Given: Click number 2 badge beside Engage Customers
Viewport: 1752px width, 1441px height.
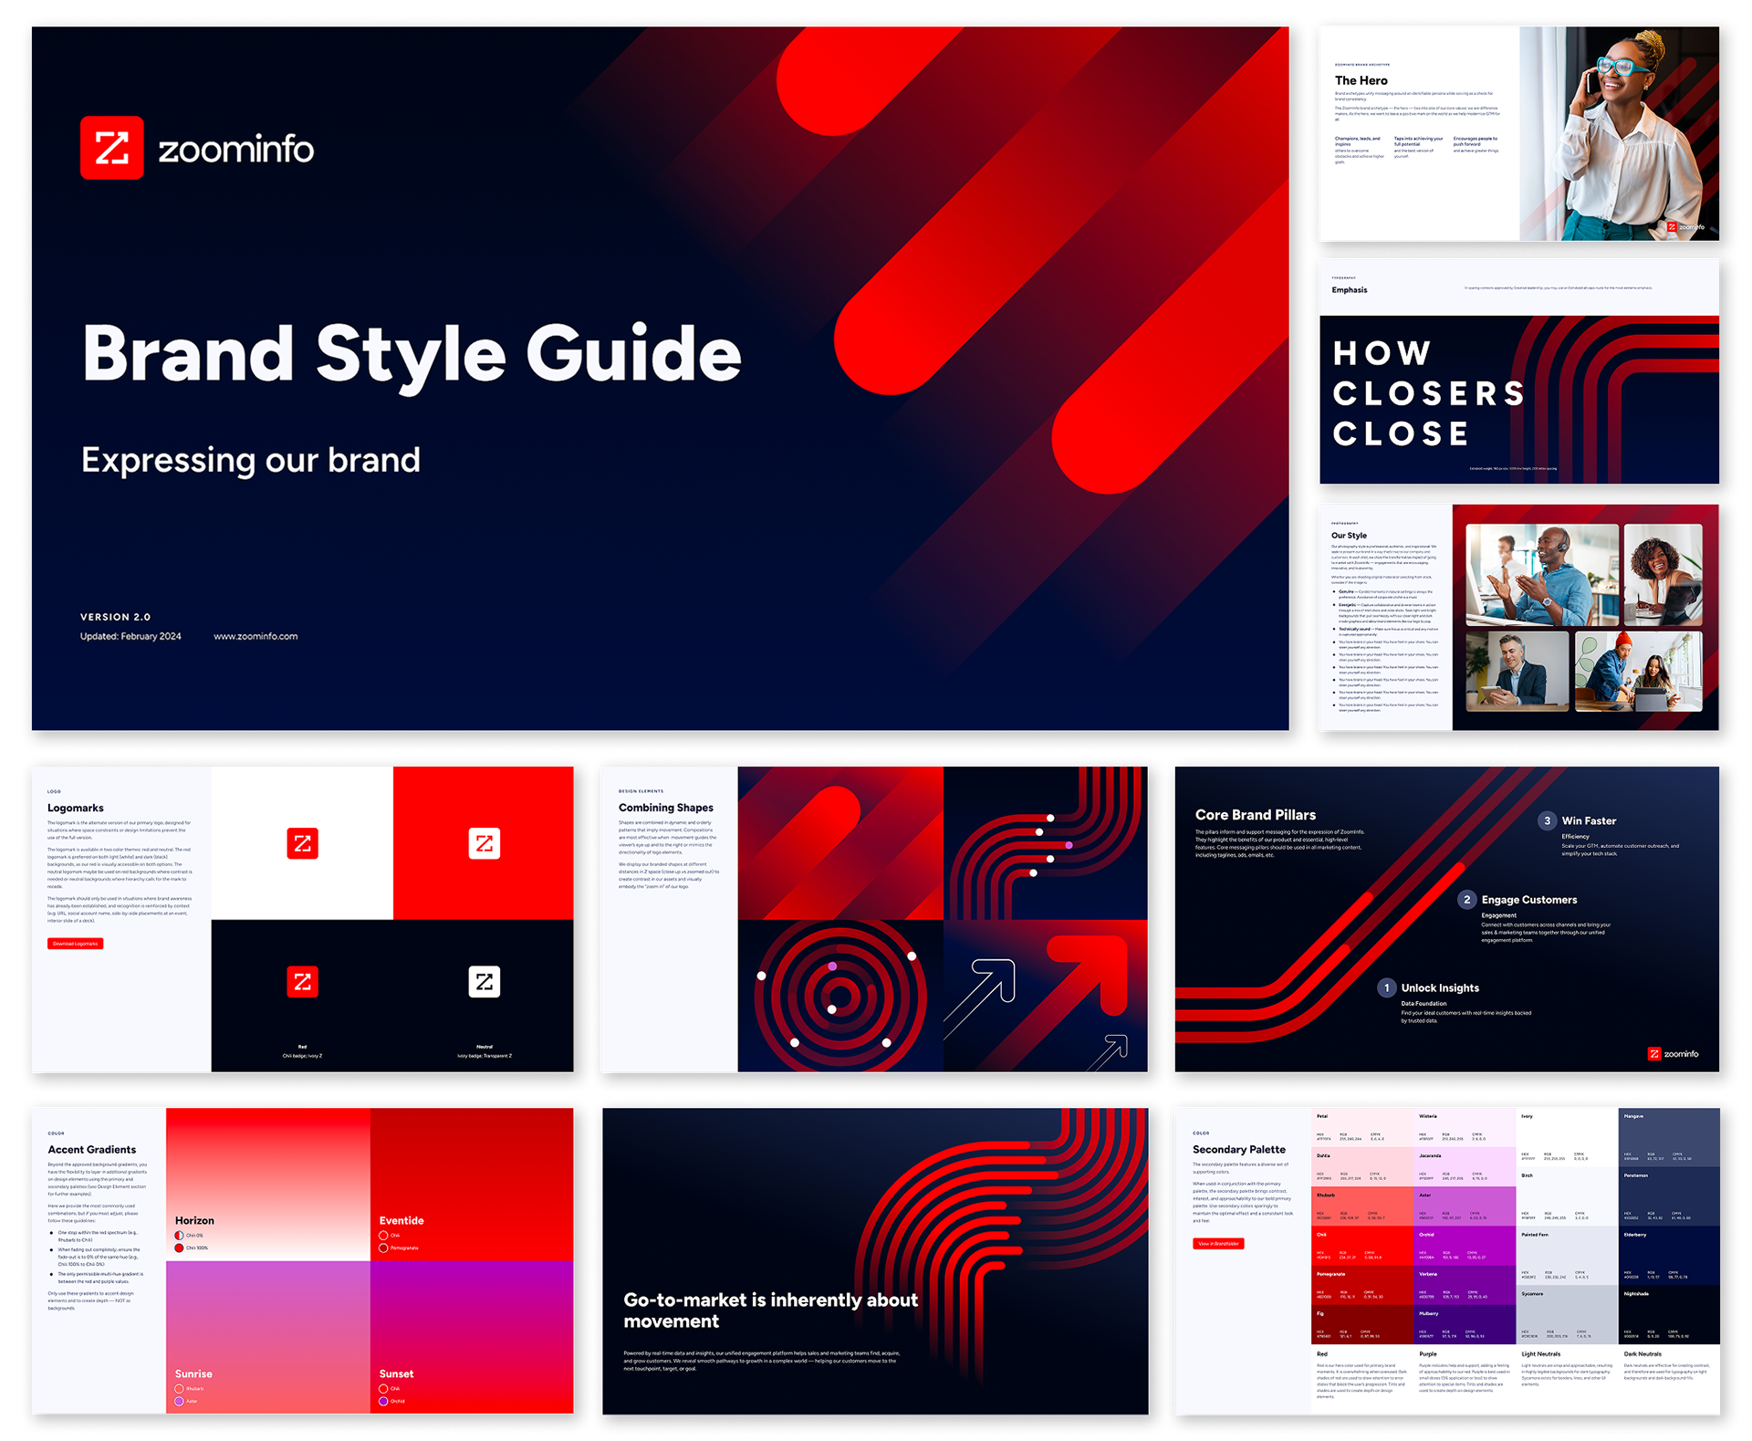Looking at the screenshot, I should [x=1466, y=900].
